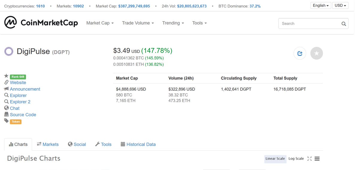This screenshot has height=170, width=359.
Task: Add DigiPulse to watchlist via star button
Action: 317,53
